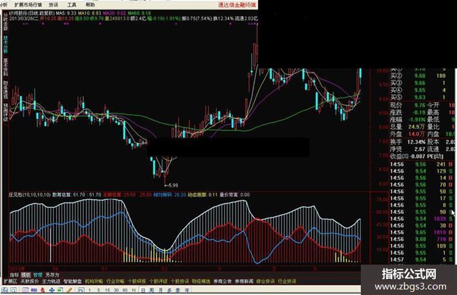The height and width of the screenshot is (295, 457).
Task: Click the 买④ bid row at 9.65
Action: click(x=418, y=90)
